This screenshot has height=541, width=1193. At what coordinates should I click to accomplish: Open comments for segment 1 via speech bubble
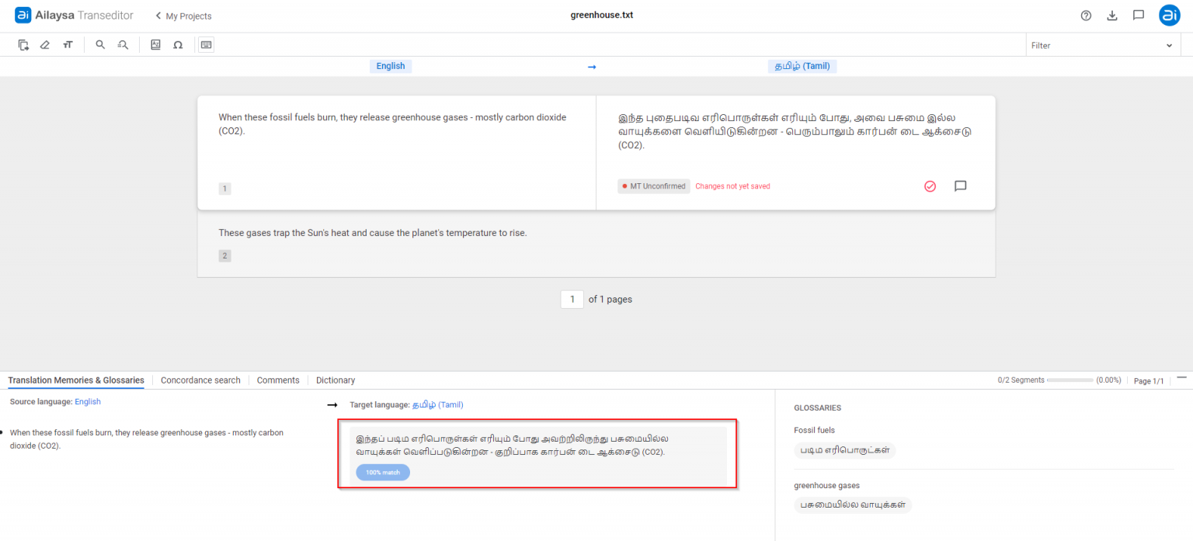(x=960, y=186)
